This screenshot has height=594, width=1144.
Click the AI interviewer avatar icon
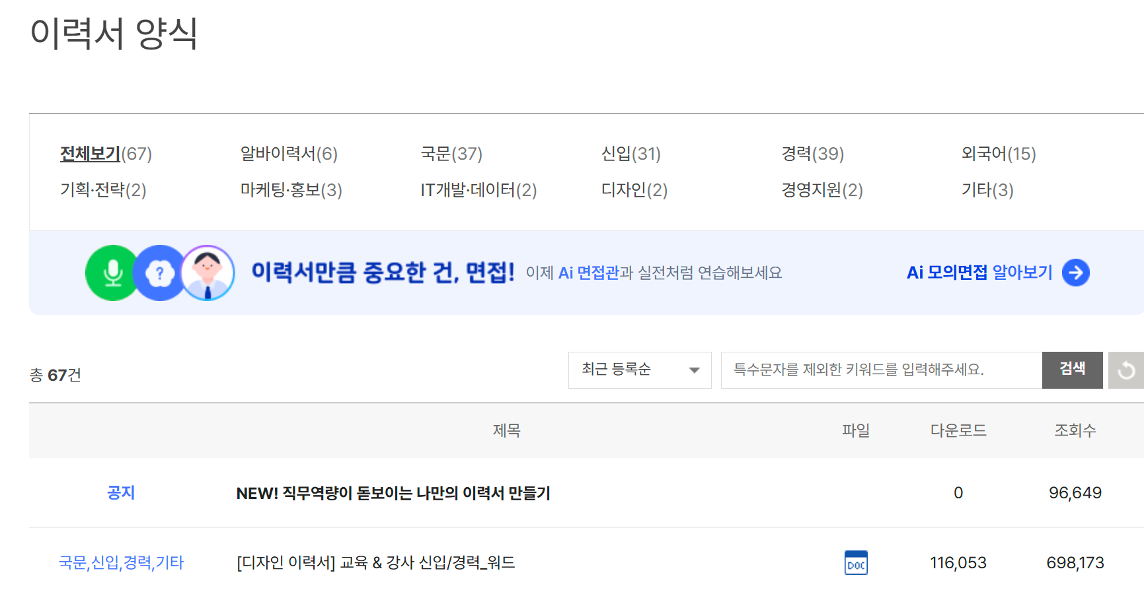208,273
